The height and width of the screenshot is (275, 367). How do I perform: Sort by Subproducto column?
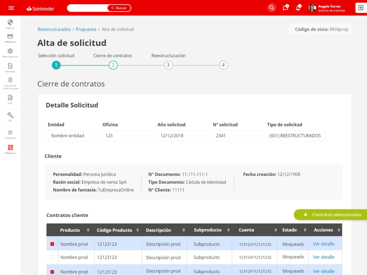point(228,230)
